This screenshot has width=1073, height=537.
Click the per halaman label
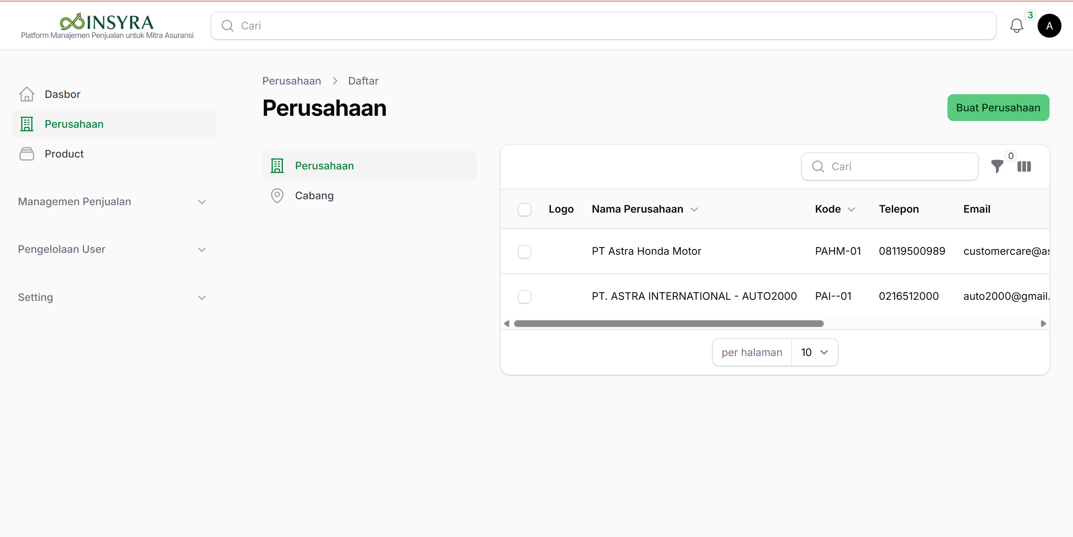[751, 352]
